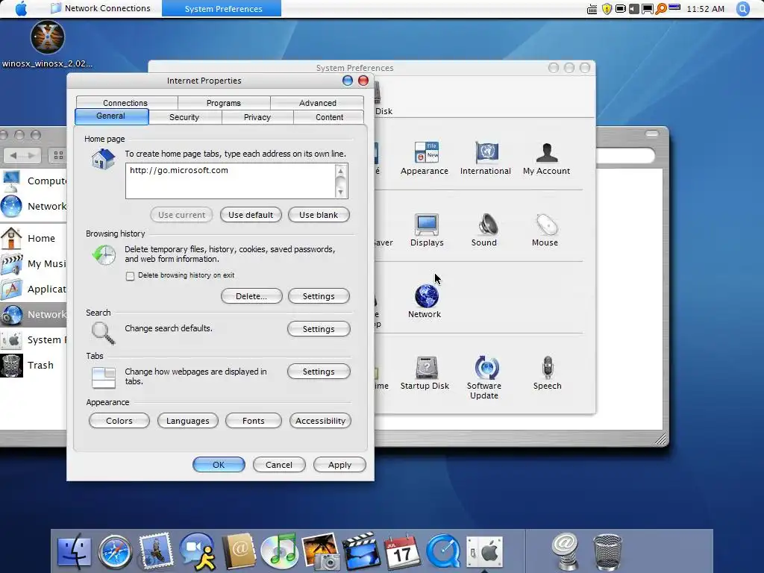
Task: Launch iTunes from the dock
Action: [280, 551]
